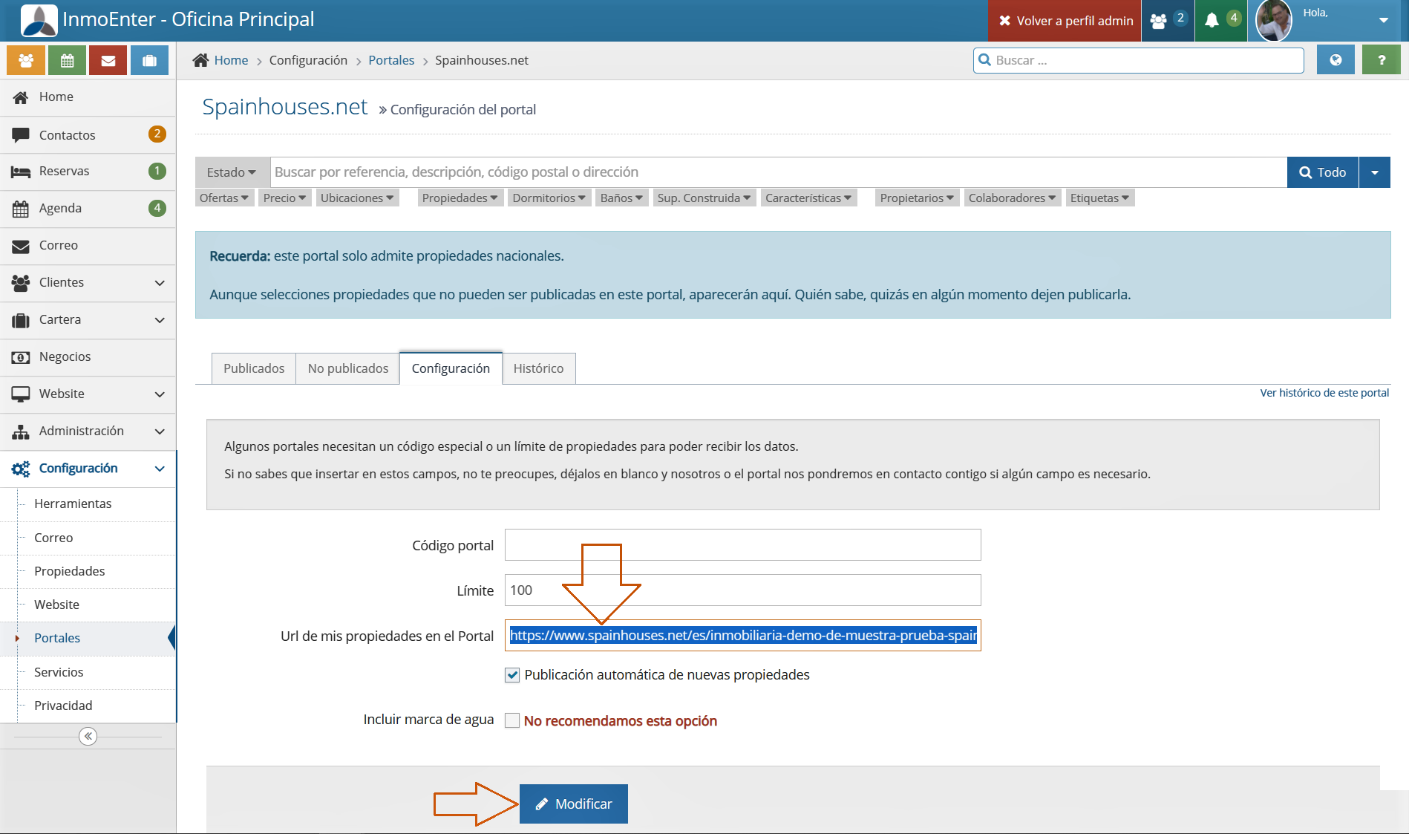Viewport: 1409px width, 834px height.
Task: Open the Baños filter dropdown
Action: (622, 198)
